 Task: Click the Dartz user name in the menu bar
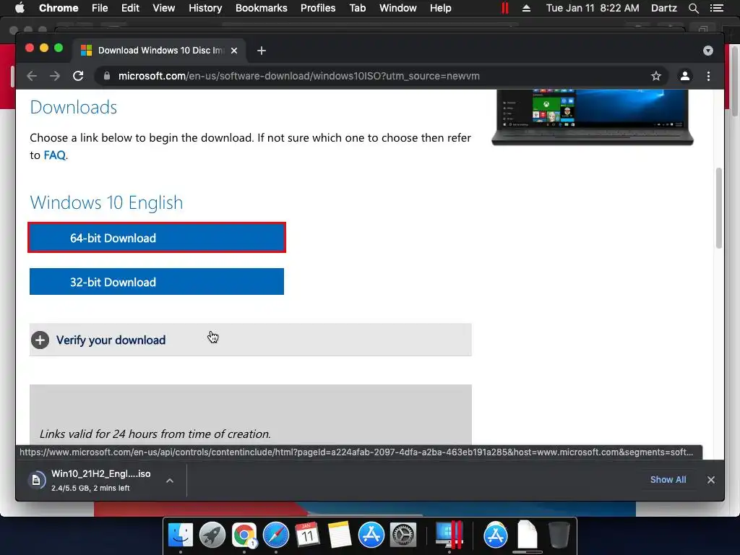pos(663,8)
